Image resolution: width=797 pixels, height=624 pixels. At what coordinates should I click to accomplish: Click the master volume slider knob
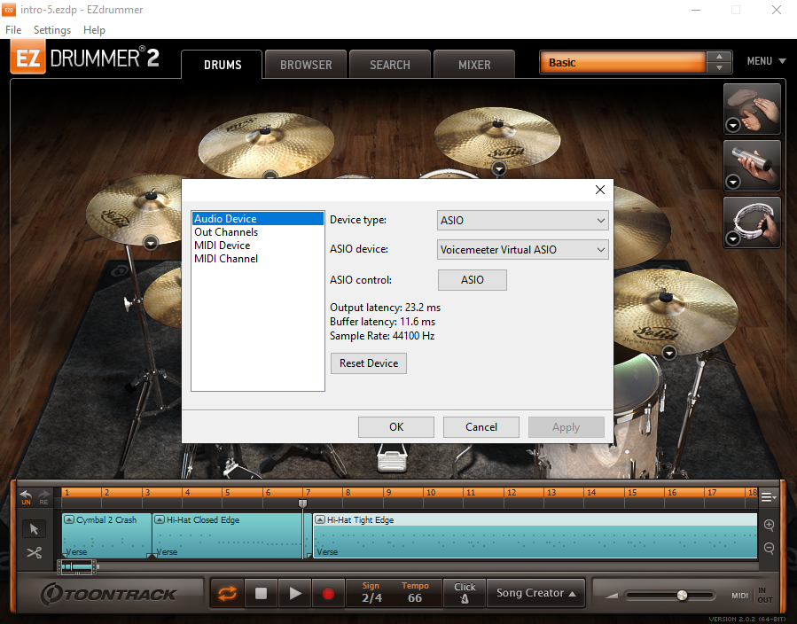click(682, 595)
